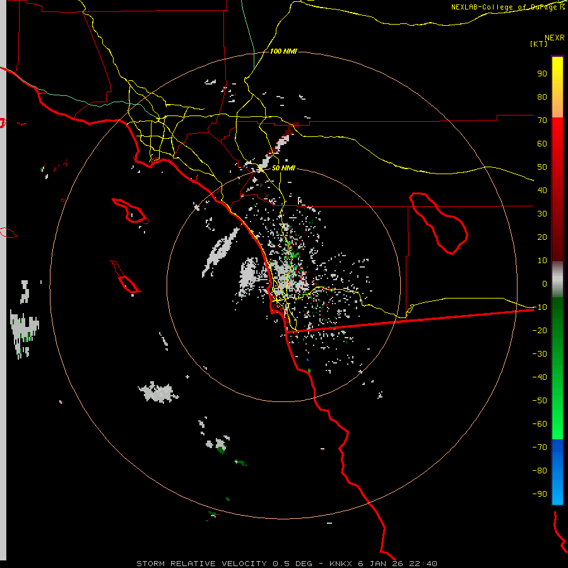Click the -50 scale label
Viewport: 568px width, 568px height.
540,400
